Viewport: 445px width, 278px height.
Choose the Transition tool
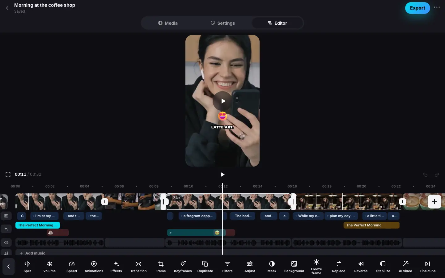coord(138,267)
